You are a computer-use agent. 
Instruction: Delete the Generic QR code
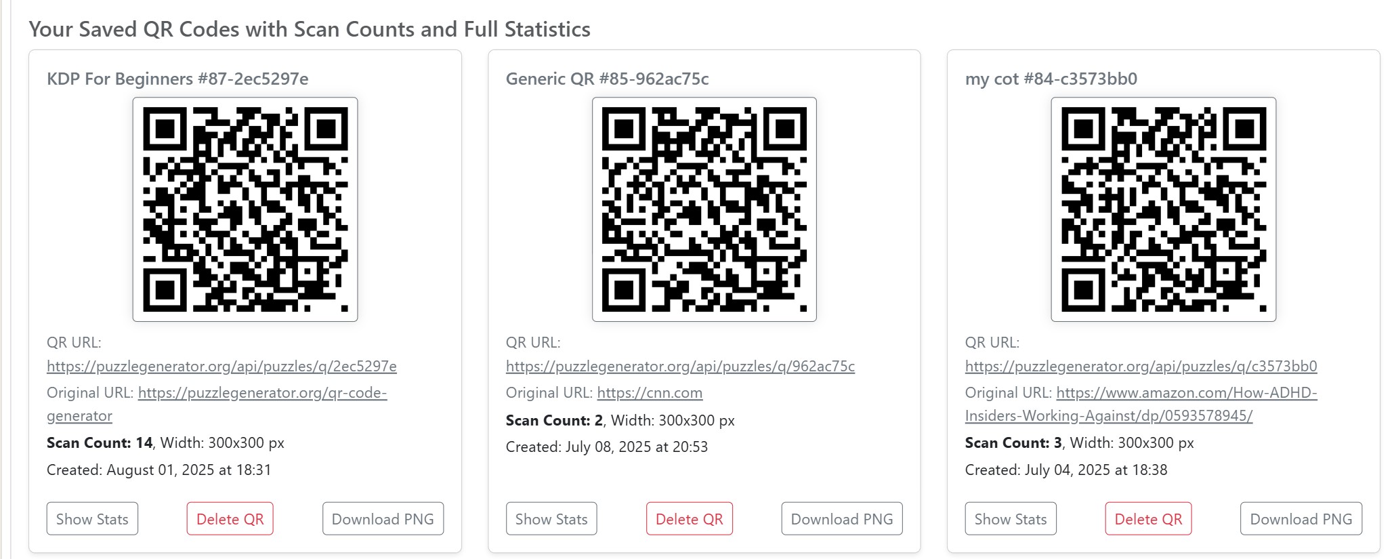coord(689,518)
